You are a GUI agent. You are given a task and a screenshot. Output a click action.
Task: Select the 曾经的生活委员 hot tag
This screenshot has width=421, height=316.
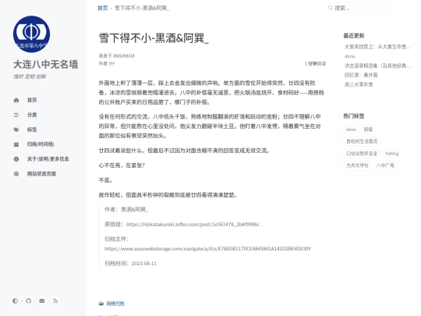point(362,141)
